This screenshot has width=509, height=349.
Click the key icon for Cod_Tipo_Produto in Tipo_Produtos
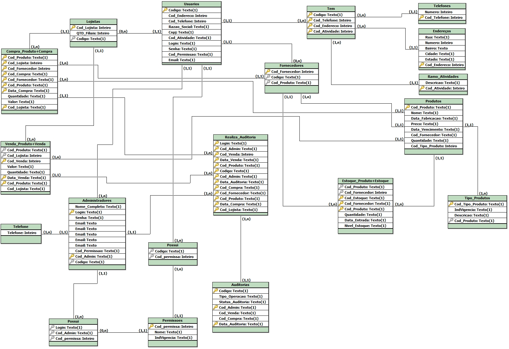pyautogui.click(x=451, y=204)
